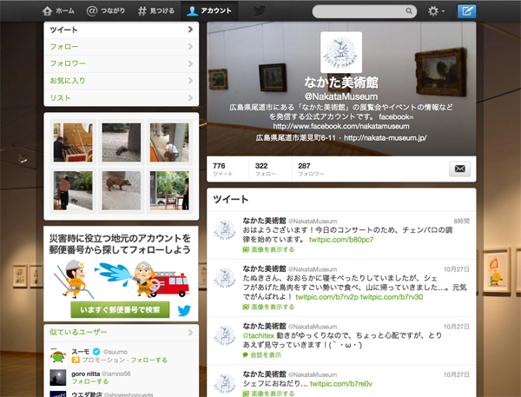Click いますぐ郵便番号で検索 green button
Viewport: 521px width, 397px height.
click(121, 310)
